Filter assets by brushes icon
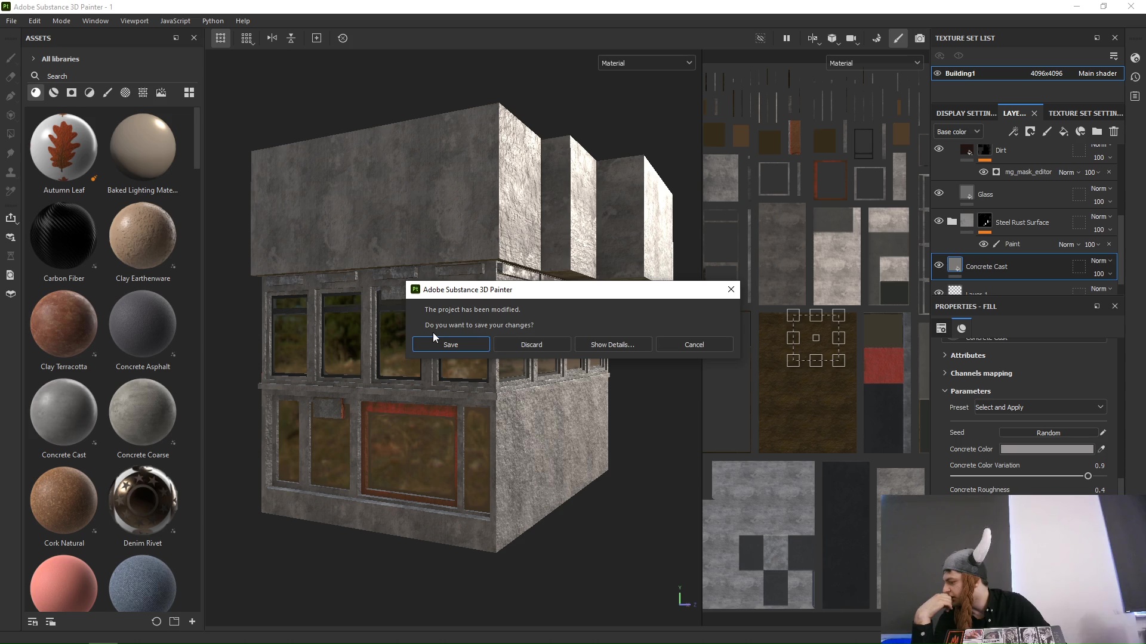The width and height of the screenshot is (1146, 644). click(x=107, y=92)
